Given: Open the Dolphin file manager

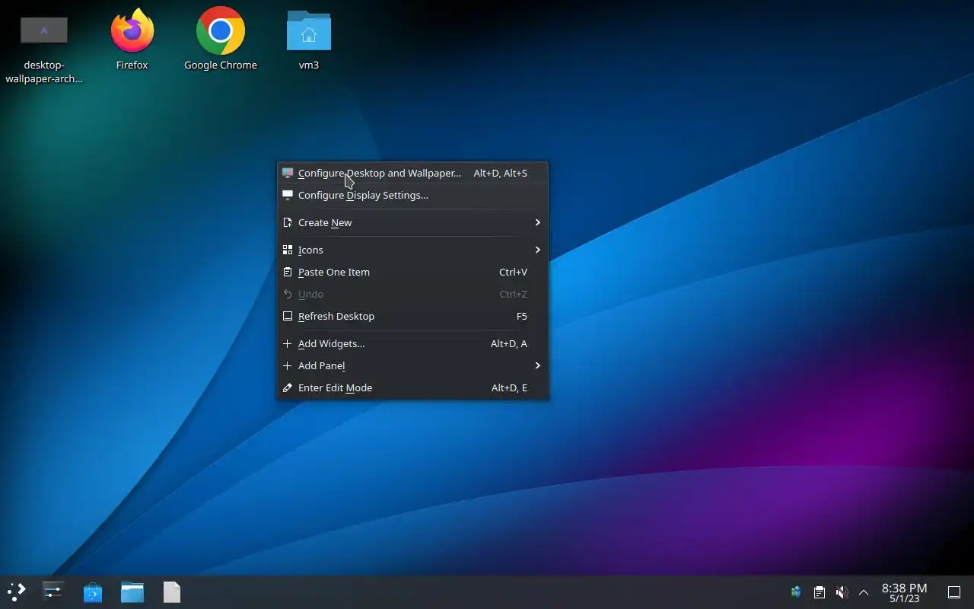Looking at the screenshot, I should [x=132, y=591].
